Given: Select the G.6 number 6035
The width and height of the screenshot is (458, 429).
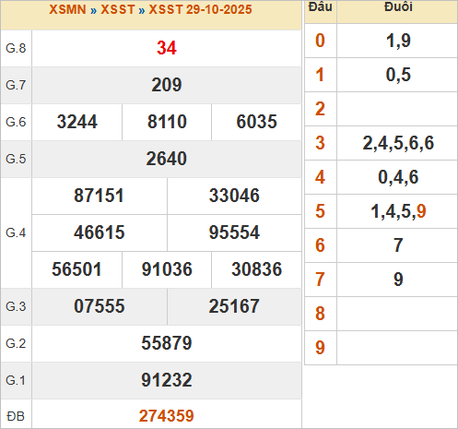Looking at the screenshot, I should coord(256,122).
